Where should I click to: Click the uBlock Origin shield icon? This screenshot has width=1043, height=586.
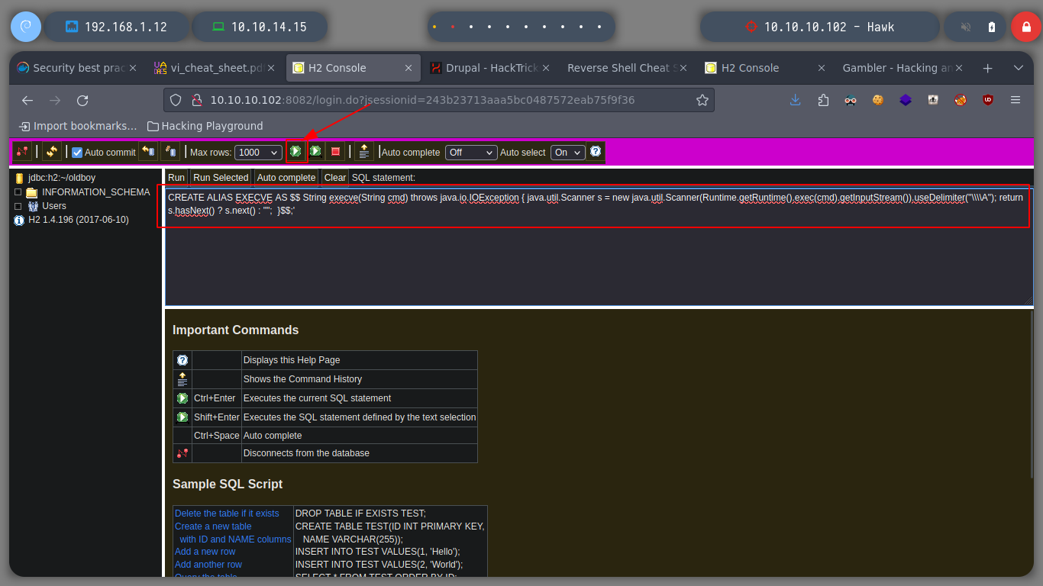(x=988, y=100)
